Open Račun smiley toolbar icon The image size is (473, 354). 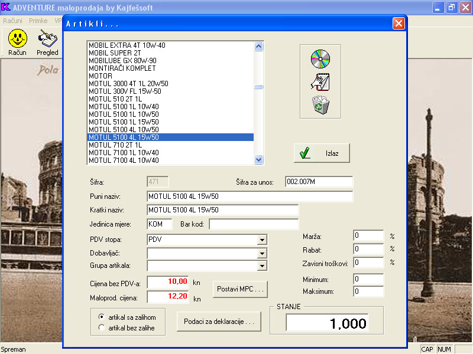(18, 42)
